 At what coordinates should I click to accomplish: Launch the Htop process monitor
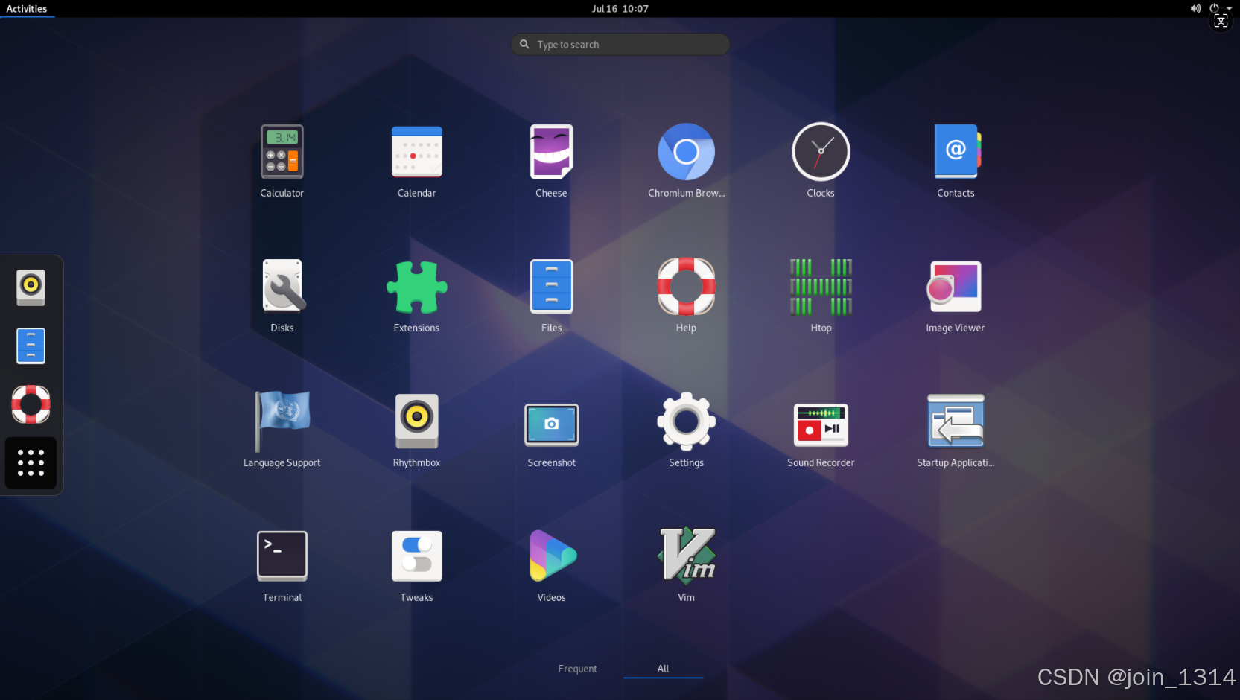(821, 287)
